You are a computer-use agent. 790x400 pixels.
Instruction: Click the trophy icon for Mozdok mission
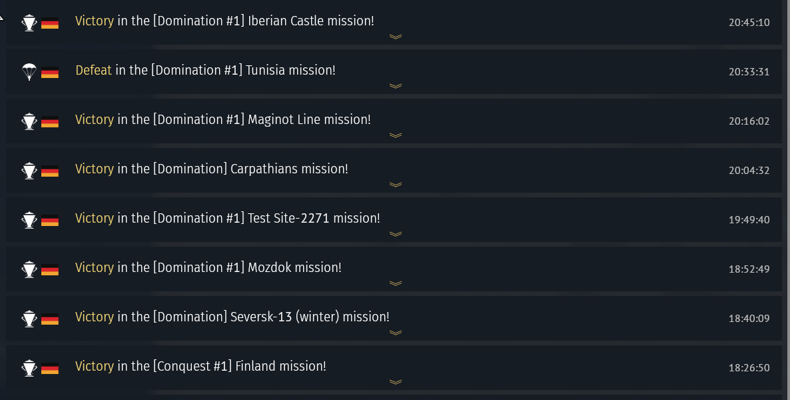pos(29,269)
